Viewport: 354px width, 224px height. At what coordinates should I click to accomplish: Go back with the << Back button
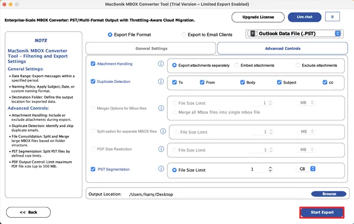(29, 212)
